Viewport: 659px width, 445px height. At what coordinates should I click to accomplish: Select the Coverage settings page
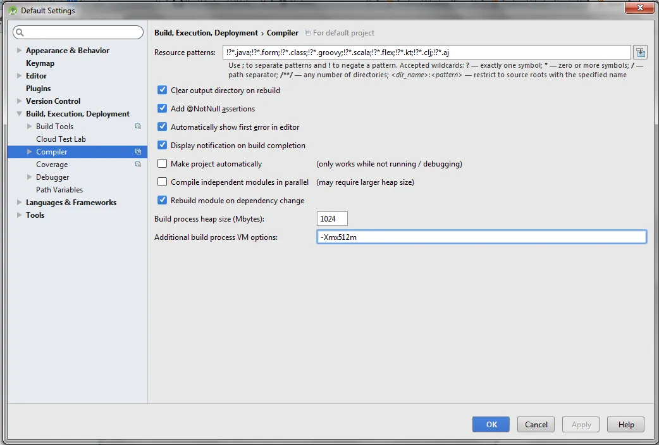tap(52, 165)
